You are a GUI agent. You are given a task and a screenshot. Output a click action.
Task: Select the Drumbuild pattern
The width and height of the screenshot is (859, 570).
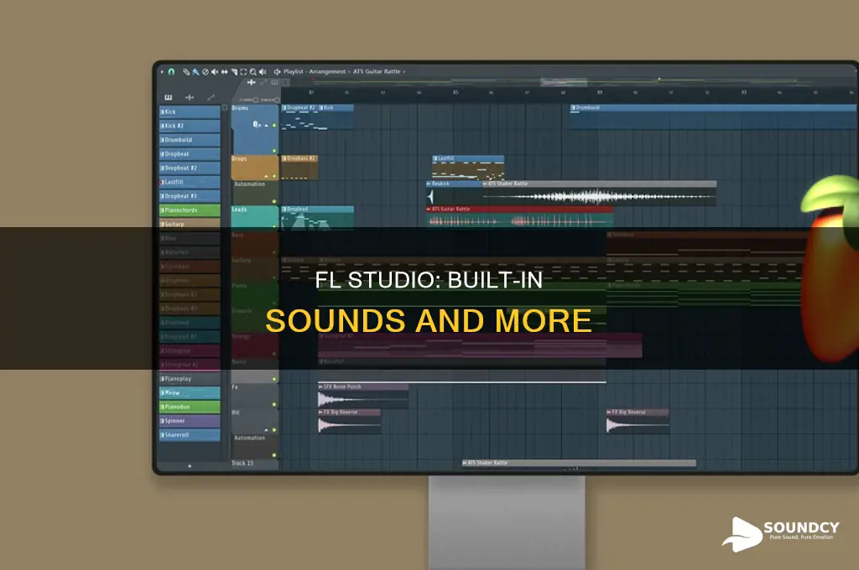click(190, 140)
